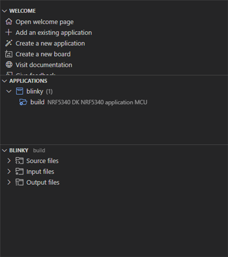Click the home icon beside Open welcome page
This screenshot has width=228, height=257.
coord(9,22)
